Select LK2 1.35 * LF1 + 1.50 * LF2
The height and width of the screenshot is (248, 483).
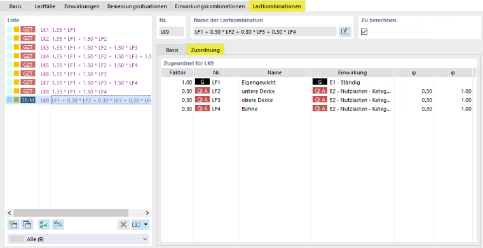point(79,39)
